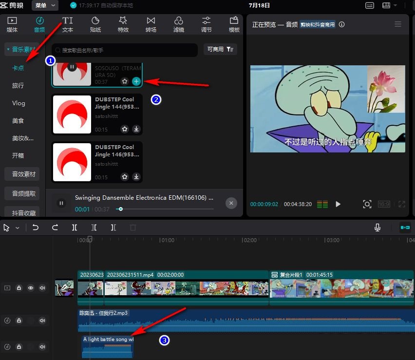
Task: Open the 菜单 dropdown menu
Action: click(x=45, y=5)
